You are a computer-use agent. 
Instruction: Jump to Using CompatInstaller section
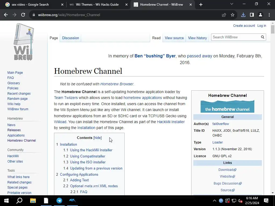tap(88, 156)
